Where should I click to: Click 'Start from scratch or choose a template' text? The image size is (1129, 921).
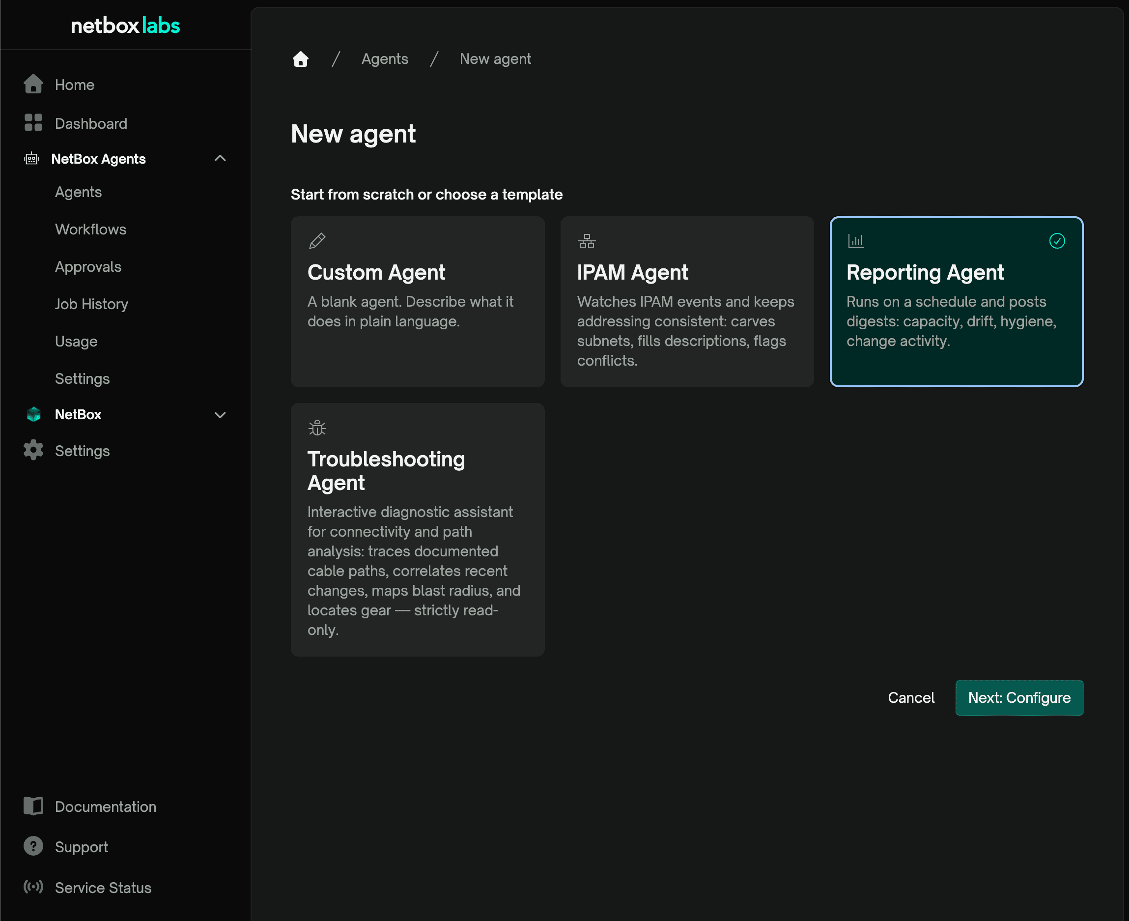click(426, 195)
